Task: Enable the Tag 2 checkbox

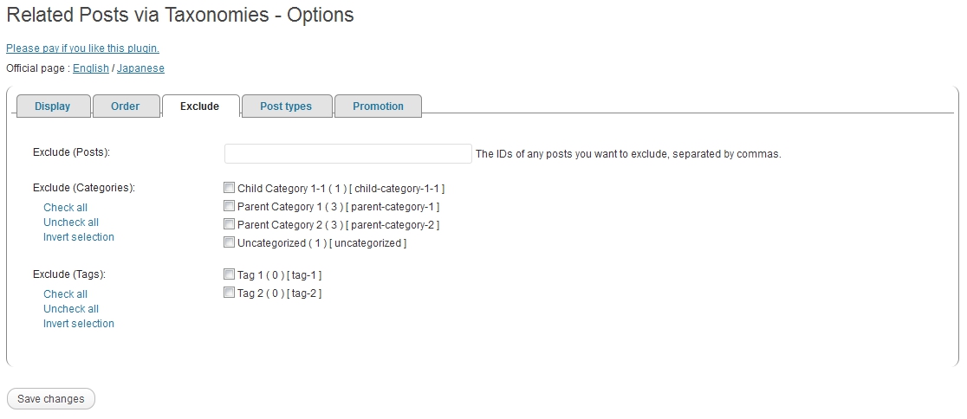Action: 230,293
